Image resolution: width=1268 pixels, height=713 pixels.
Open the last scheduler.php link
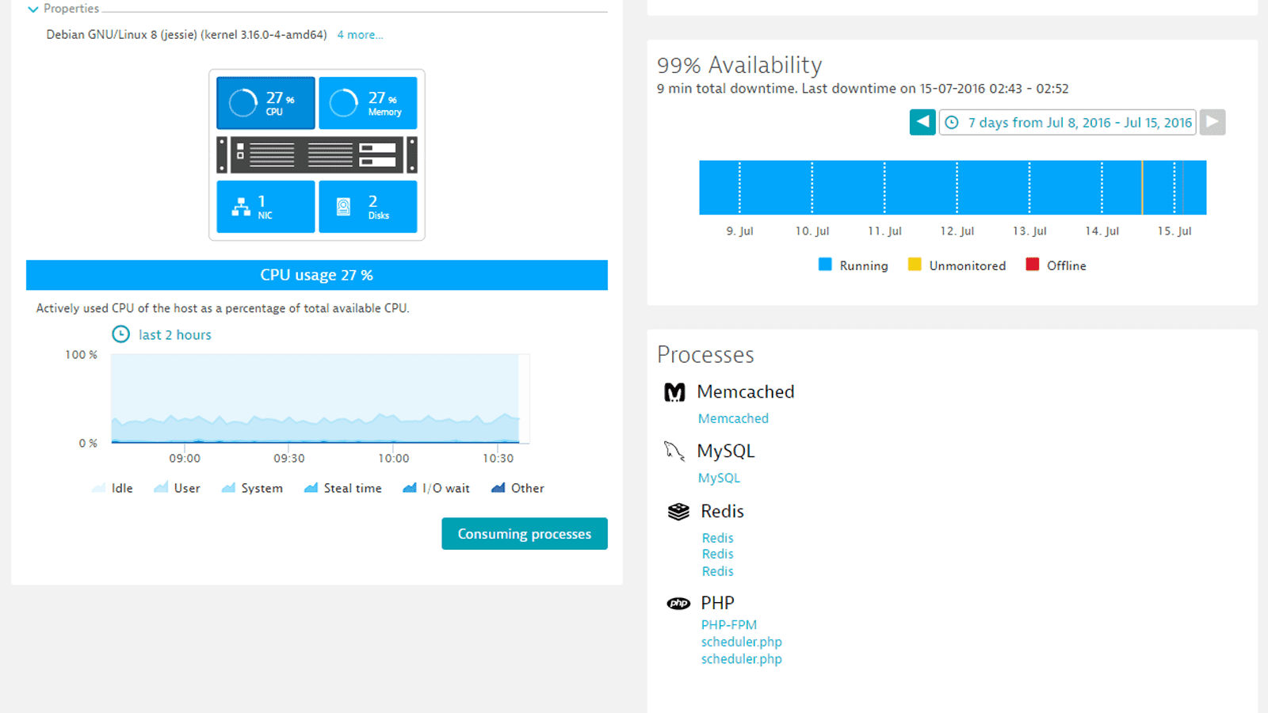click(742, 659)
